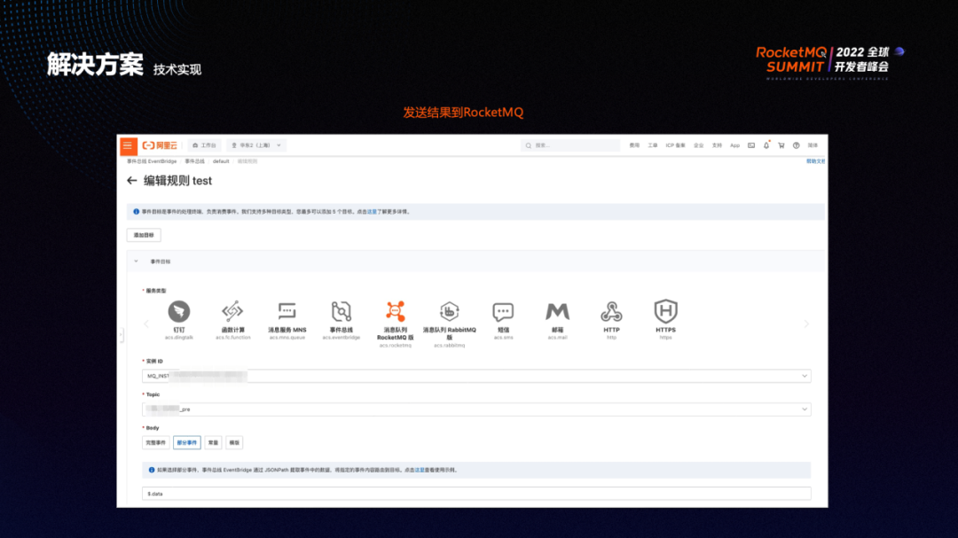Open the orange hamburger menu

(x=128, y=145)
